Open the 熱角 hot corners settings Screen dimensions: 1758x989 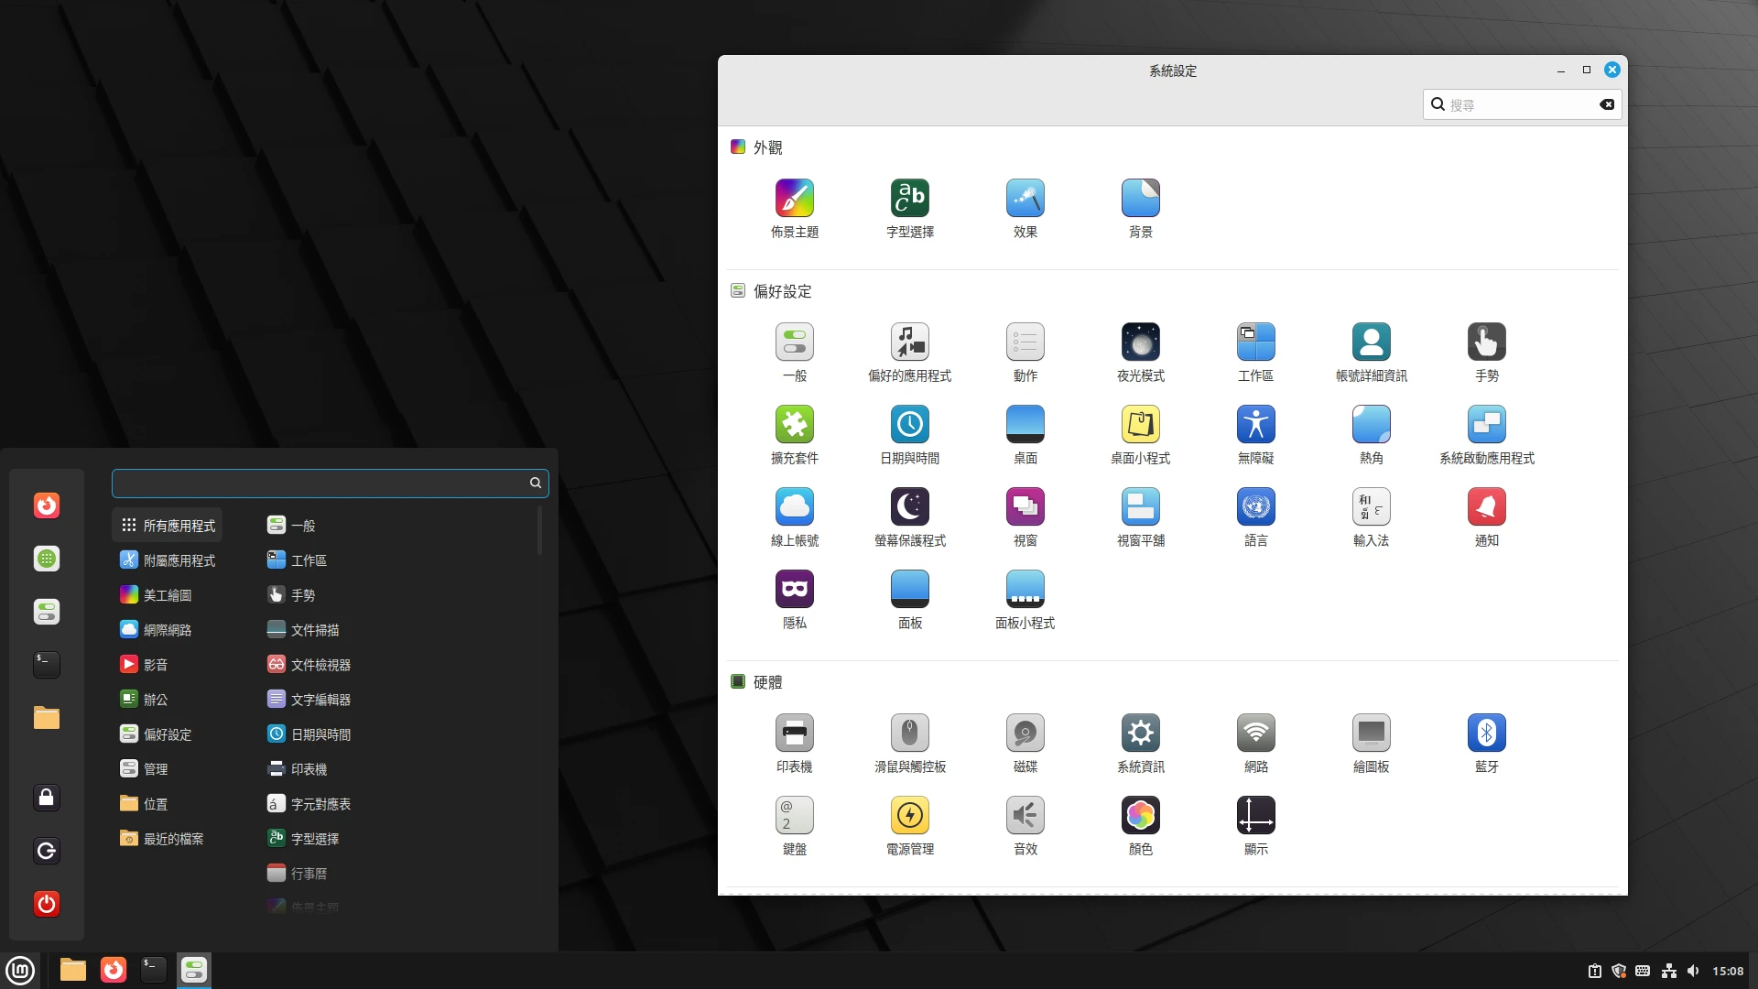tap(1371, 433)
